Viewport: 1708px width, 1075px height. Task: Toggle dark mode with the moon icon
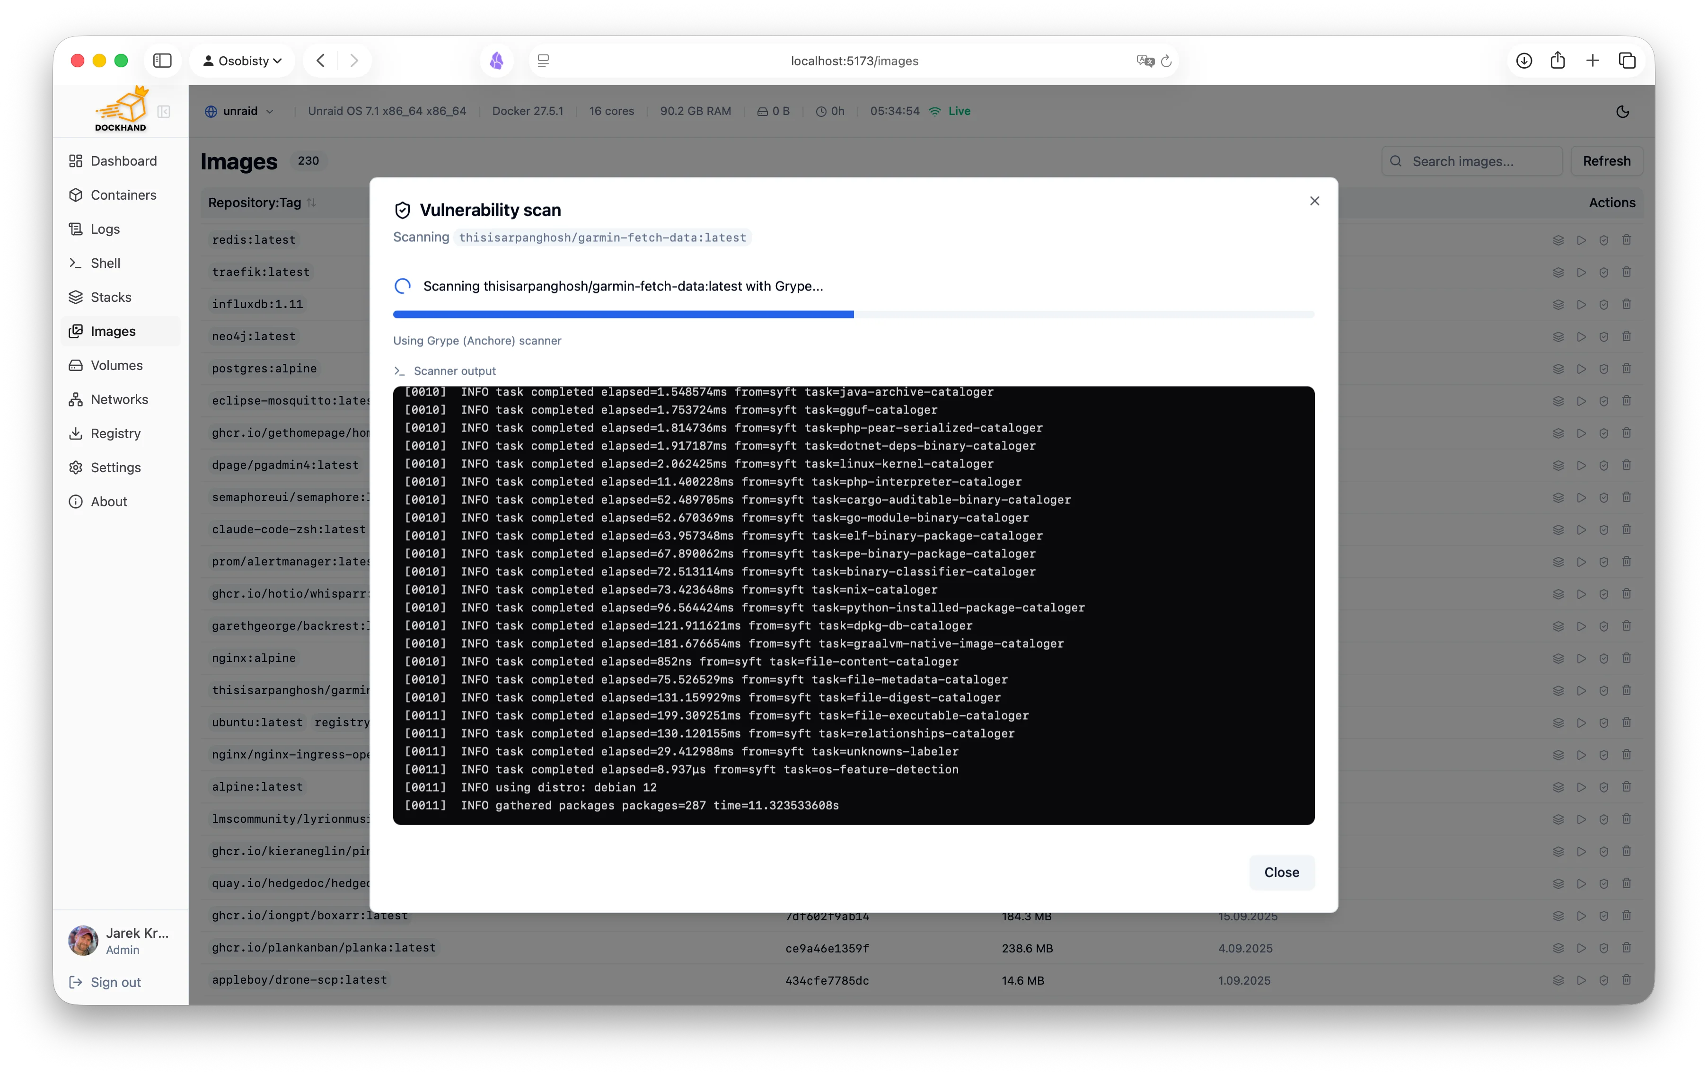click(x=1623, y=111)
